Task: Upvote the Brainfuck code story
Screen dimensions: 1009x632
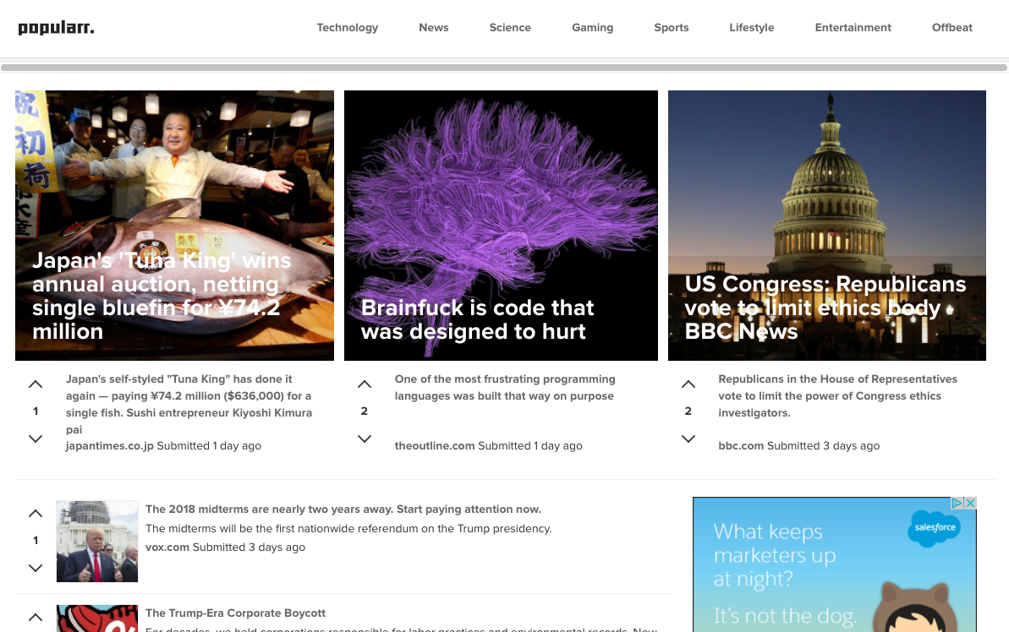Action: pyautogui.click(x=365, y=384)
